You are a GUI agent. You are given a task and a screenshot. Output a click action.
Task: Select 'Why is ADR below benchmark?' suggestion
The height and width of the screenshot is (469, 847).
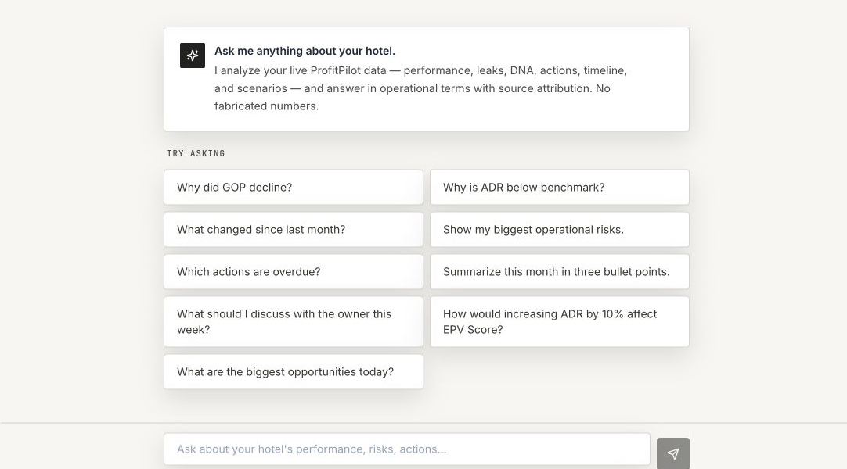coord(560,187)
